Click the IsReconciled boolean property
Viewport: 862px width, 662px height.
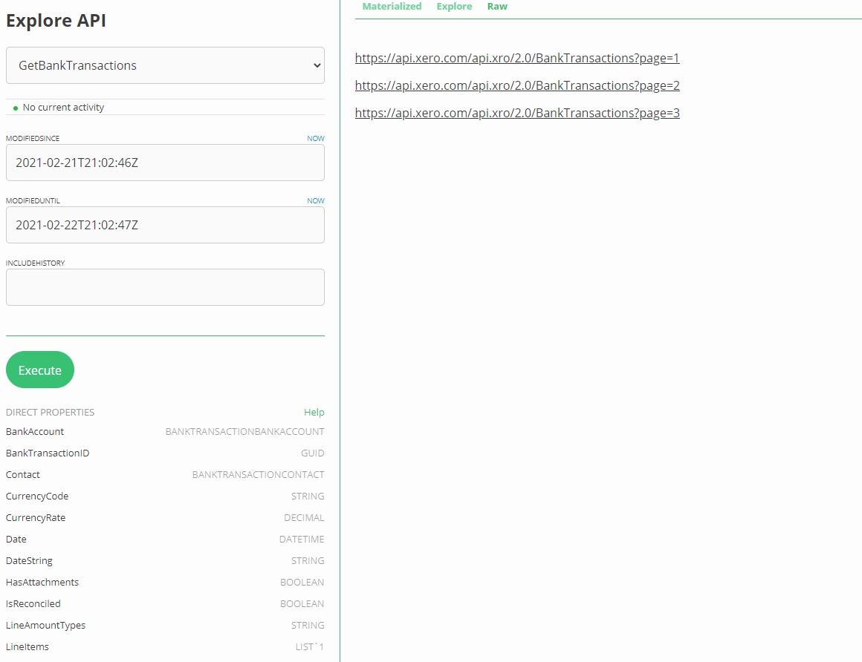(33, 603)
